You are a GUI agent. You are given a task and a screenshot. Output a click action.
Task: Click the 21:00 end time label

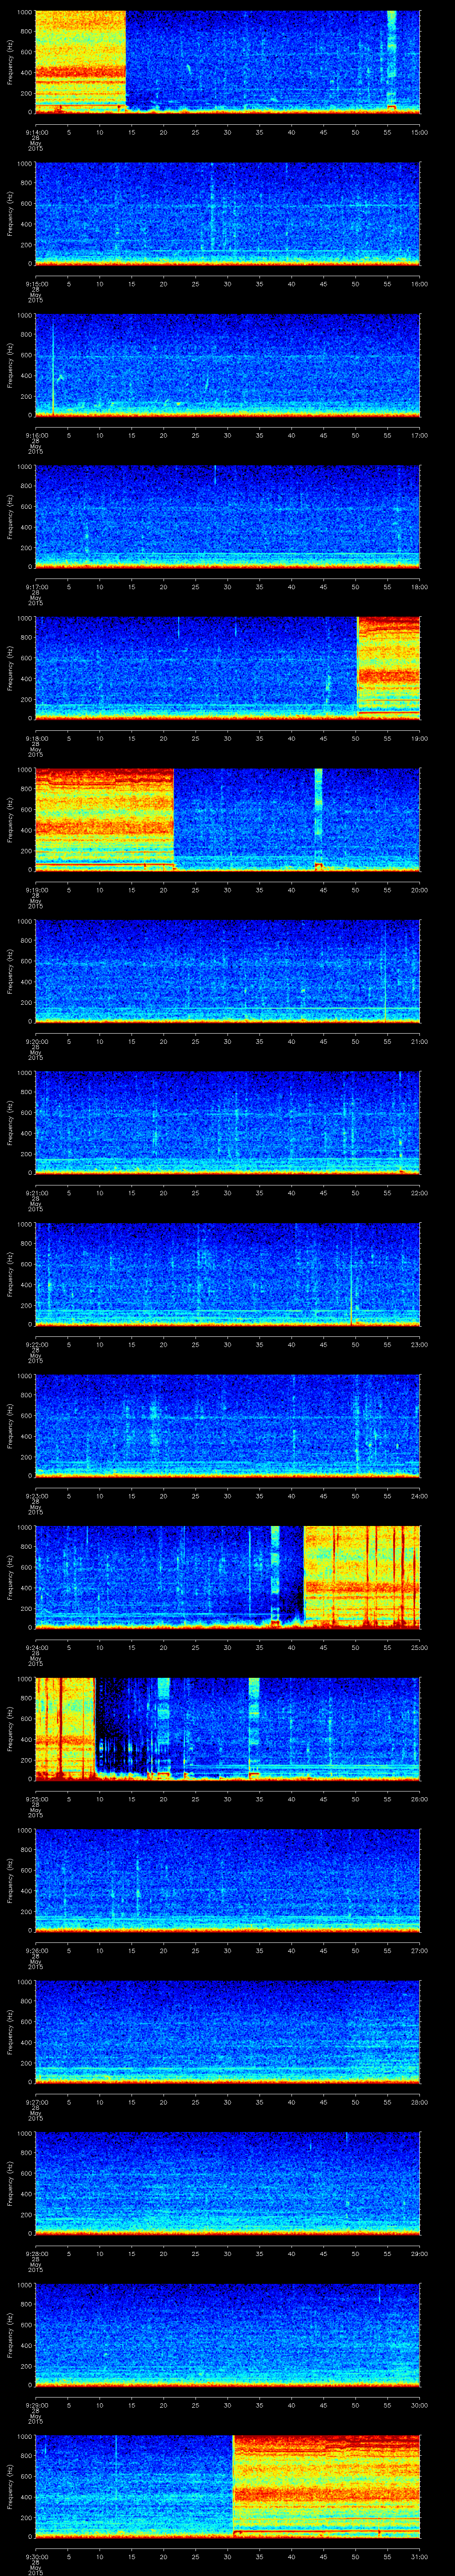click(x=419, y=1041)
